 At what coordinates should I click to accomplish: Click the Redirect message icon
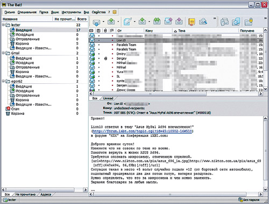tap(179, 21)
